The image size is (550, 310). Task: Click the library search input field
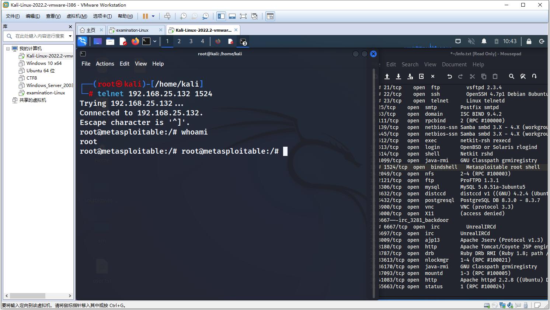click(37, 36)
